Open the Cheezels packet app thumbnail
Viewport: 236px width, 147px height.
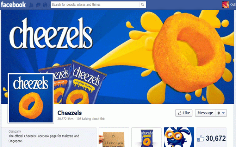[x=147, y=137]
